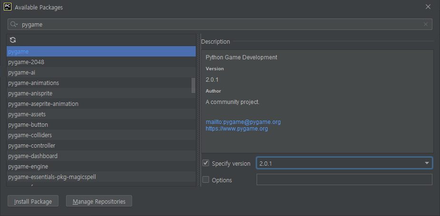Open the search history magnifier icon
Viewport: 440px width, 216px height.
pos(14,24)
